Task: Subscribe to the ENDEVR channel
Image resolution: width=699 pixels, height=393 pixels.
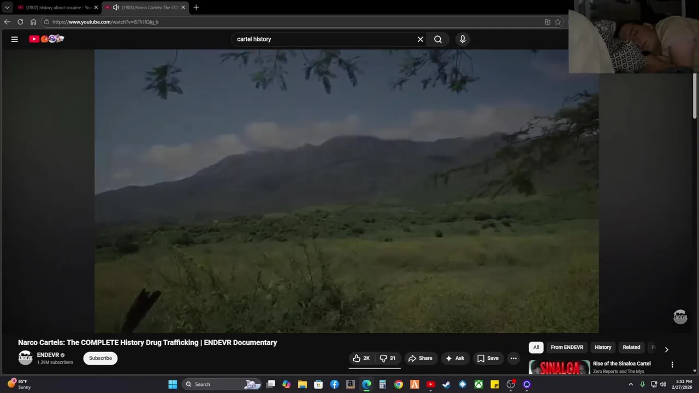Action: pyautogui.click(x=100, y=358)
